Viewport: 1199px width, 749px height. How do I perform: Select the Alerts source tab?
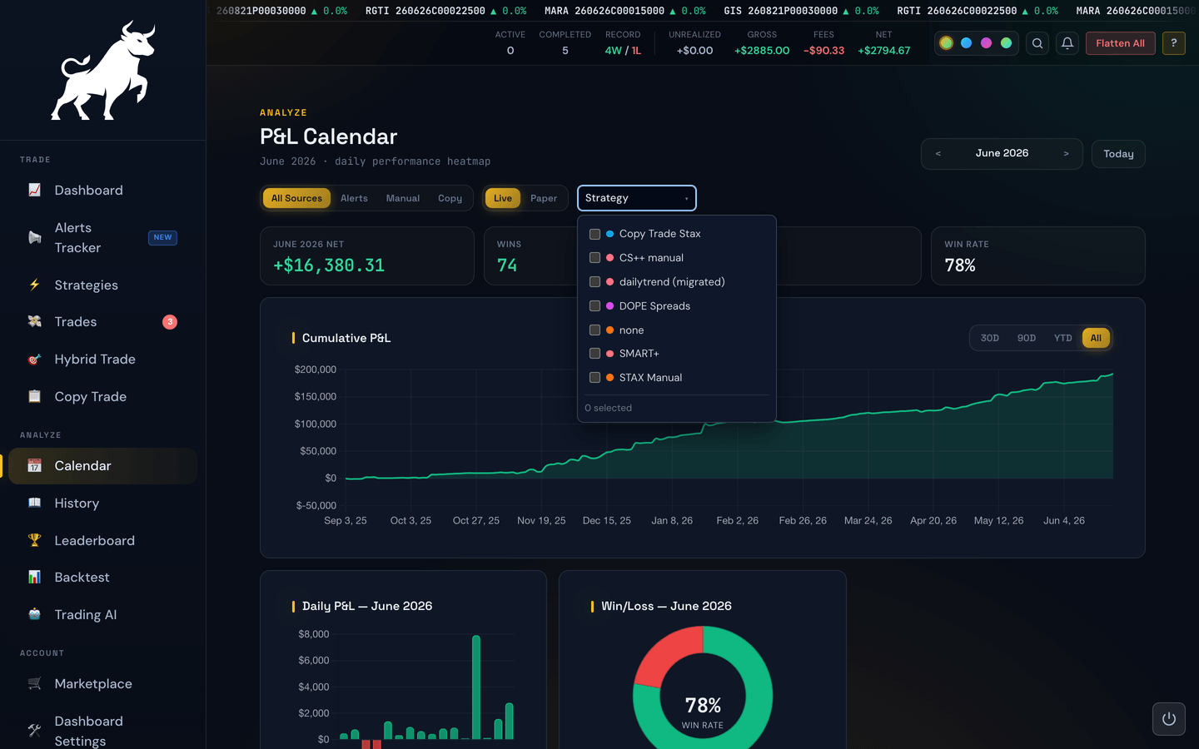[354, 198]
